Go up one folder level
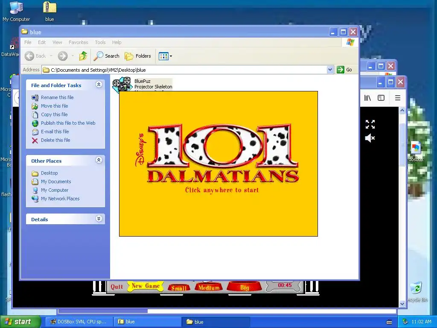The image size is (437, 328). coord(83,56)
